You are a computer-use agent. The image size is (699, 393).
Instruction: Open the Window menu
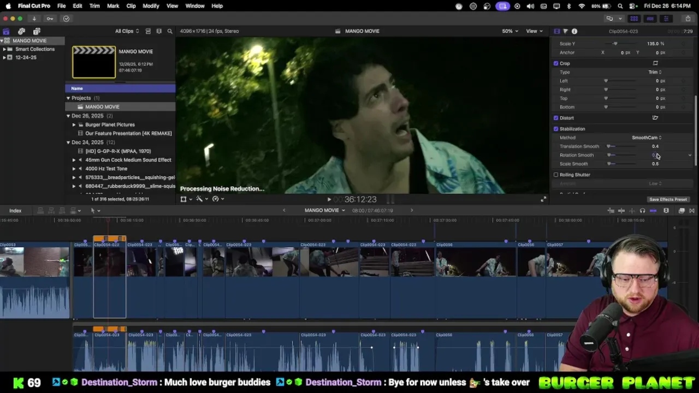[195, 6]
